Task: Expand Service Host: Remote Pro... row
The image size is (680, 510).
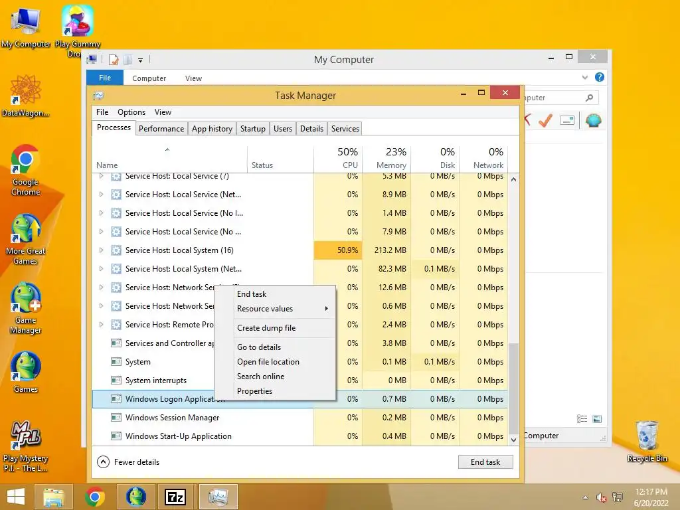Action: point(101,324)
